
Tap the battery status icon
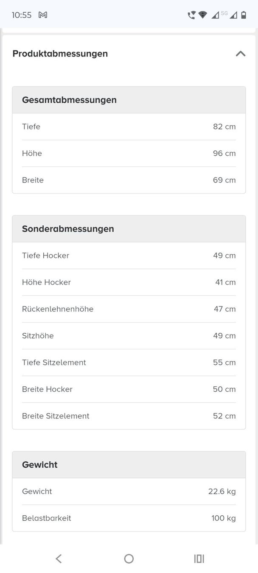coord(244,15)
